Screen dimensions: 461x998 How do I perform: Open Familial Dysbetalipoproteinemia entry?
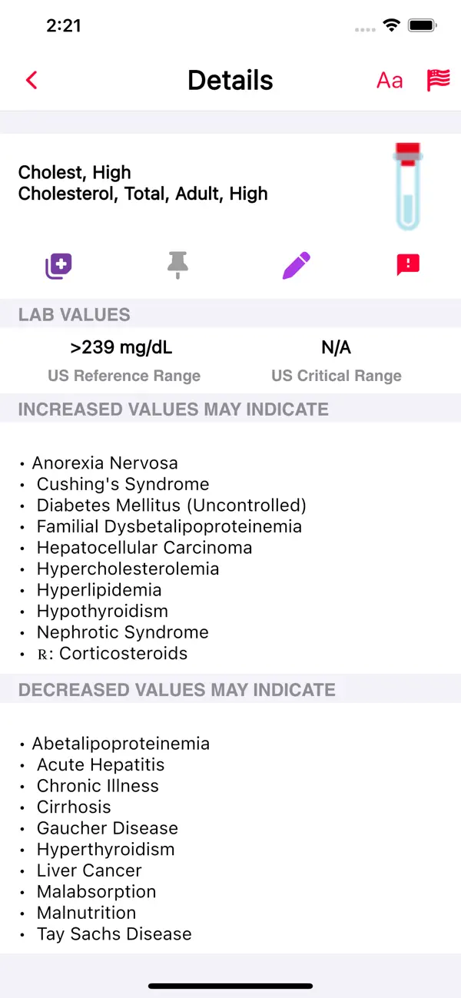tap(169, 526)
